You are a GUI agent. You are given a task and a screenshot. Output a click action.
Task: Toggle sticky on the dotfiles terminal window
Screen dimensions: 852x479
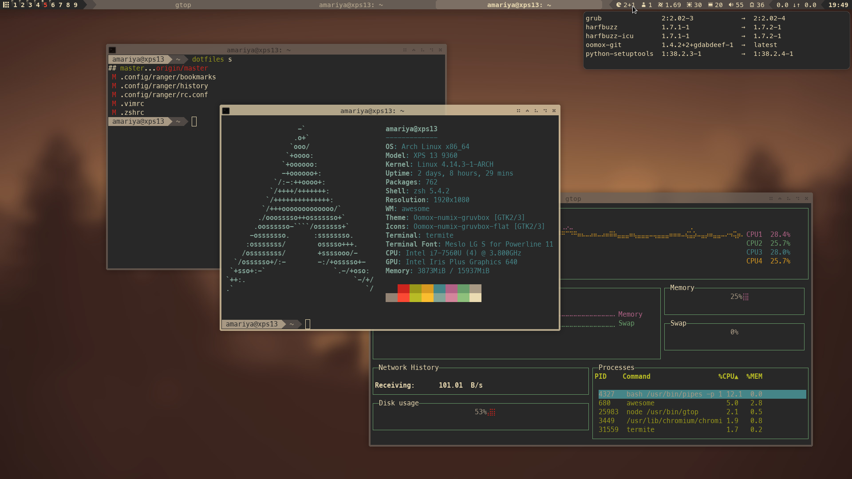[422, 50]
